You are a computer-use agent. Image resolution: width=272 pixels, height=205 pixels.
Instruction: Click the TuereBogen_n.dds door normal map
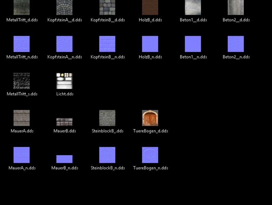150,155
